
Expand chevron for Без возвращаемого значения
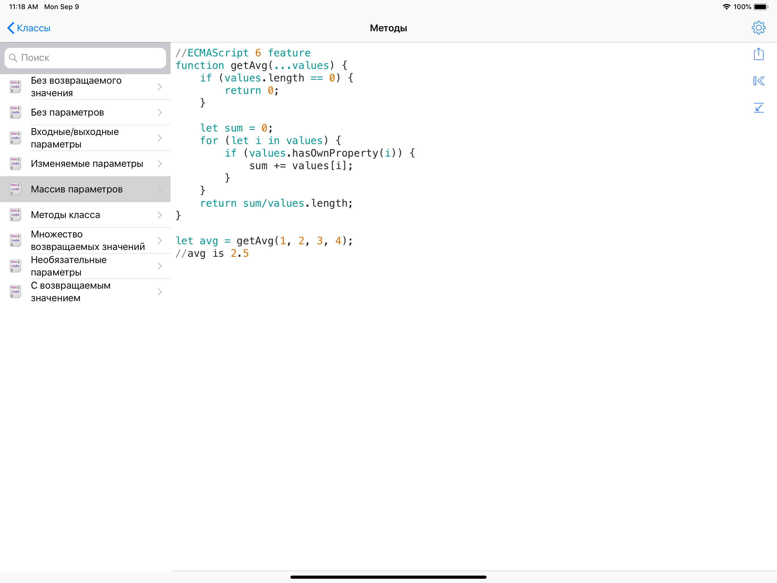point(160,87)
